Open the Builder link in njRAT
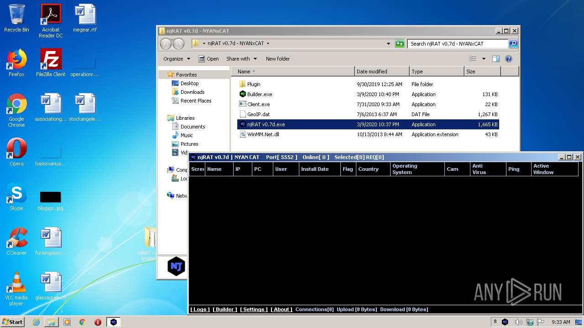The image size is (584, 328). [224, 309]
